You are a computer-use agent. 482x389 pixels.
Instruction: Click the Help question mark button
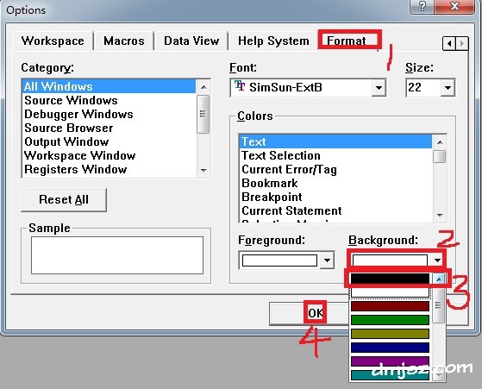423,6
